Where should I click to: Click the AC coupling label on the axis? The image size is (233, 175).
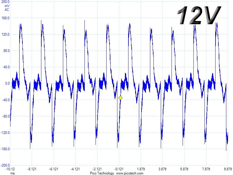pos(7,10)
